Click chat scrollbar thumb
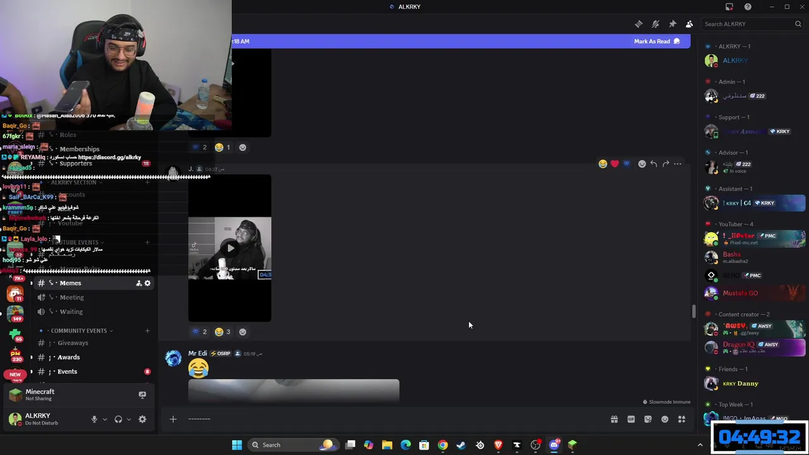This screenshot has height=455, width=809. (x=694, y=312)
